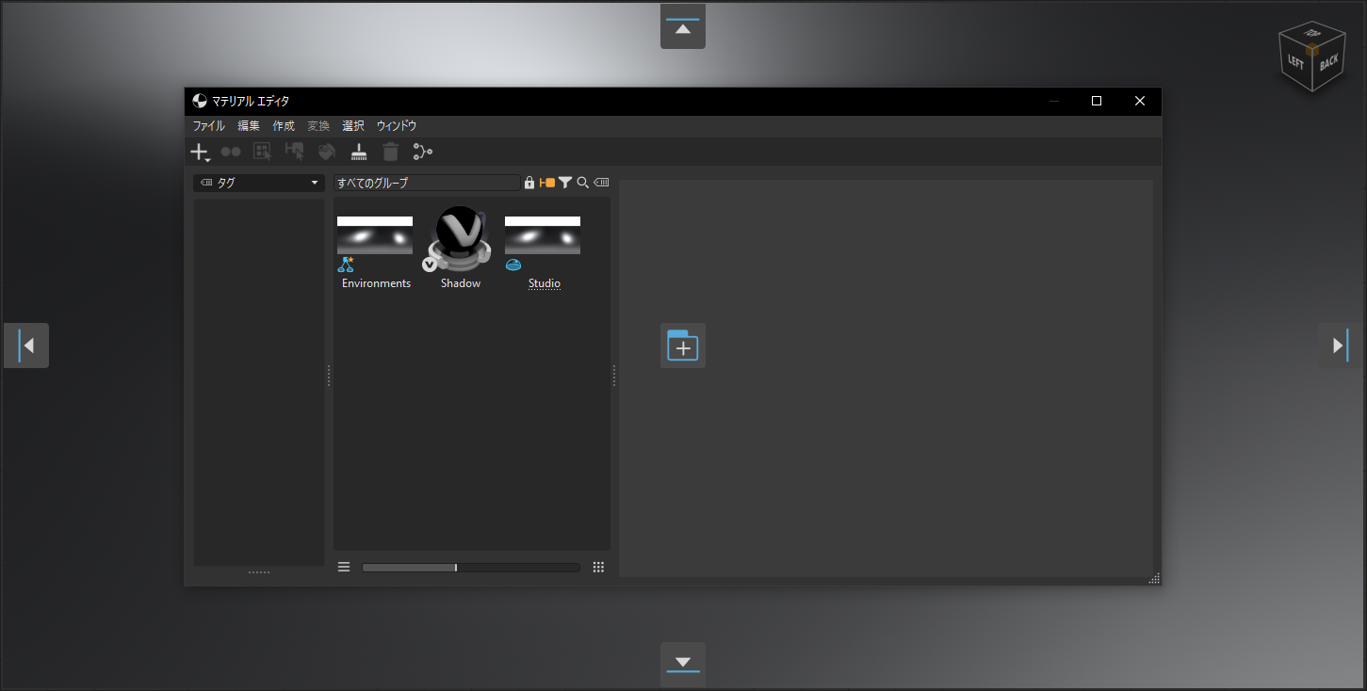Image resolution: width=1367 pixels, height=691 pixels.
Task: Open the 編集 menu
Action: pyautogui.click(x=249, y=126)
